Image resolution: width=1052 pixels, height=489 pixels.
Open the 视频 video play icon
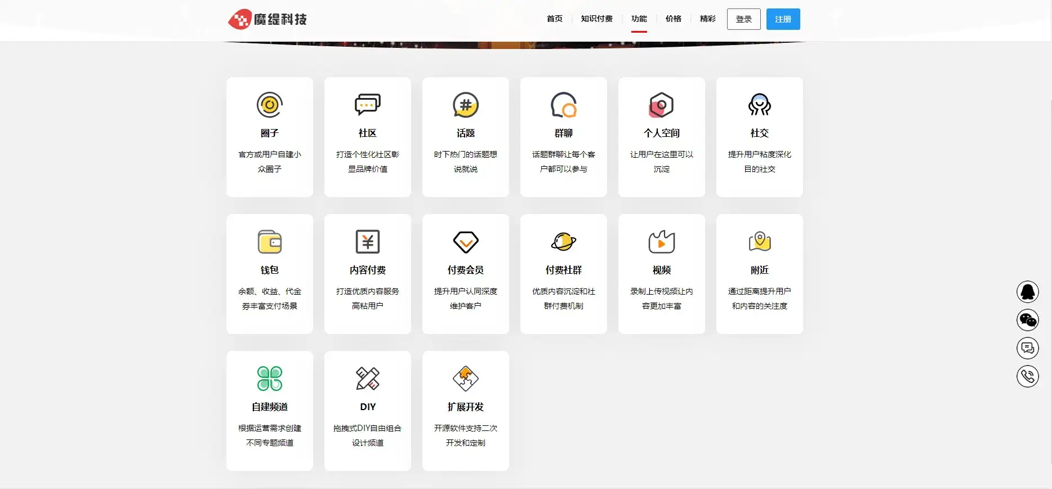pos(661,242)
